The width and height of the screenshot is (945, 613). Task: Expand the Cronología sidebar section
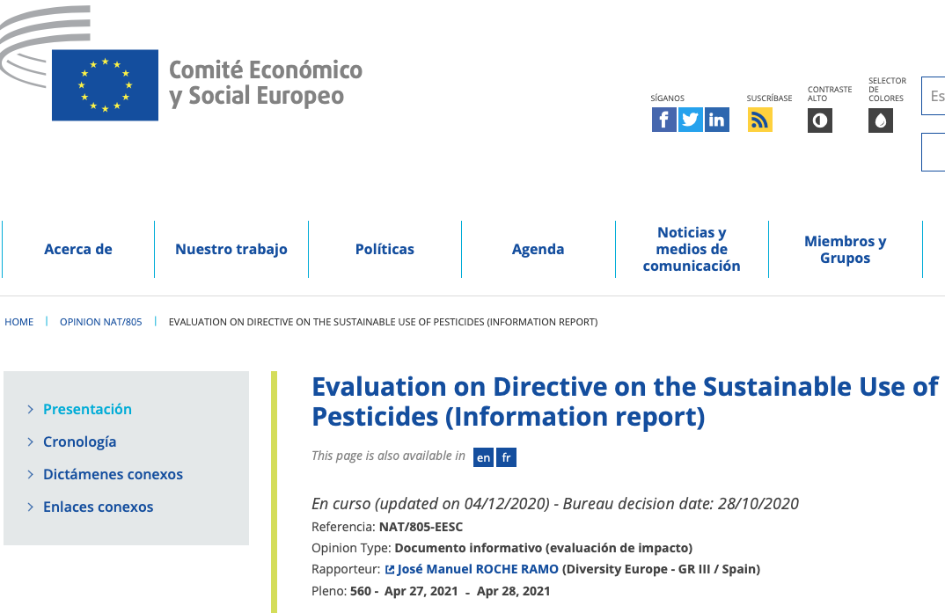[79, 442]
